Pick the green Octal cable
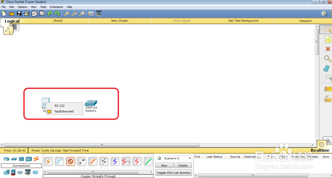 pyautogui.click(x=148, y=162)
